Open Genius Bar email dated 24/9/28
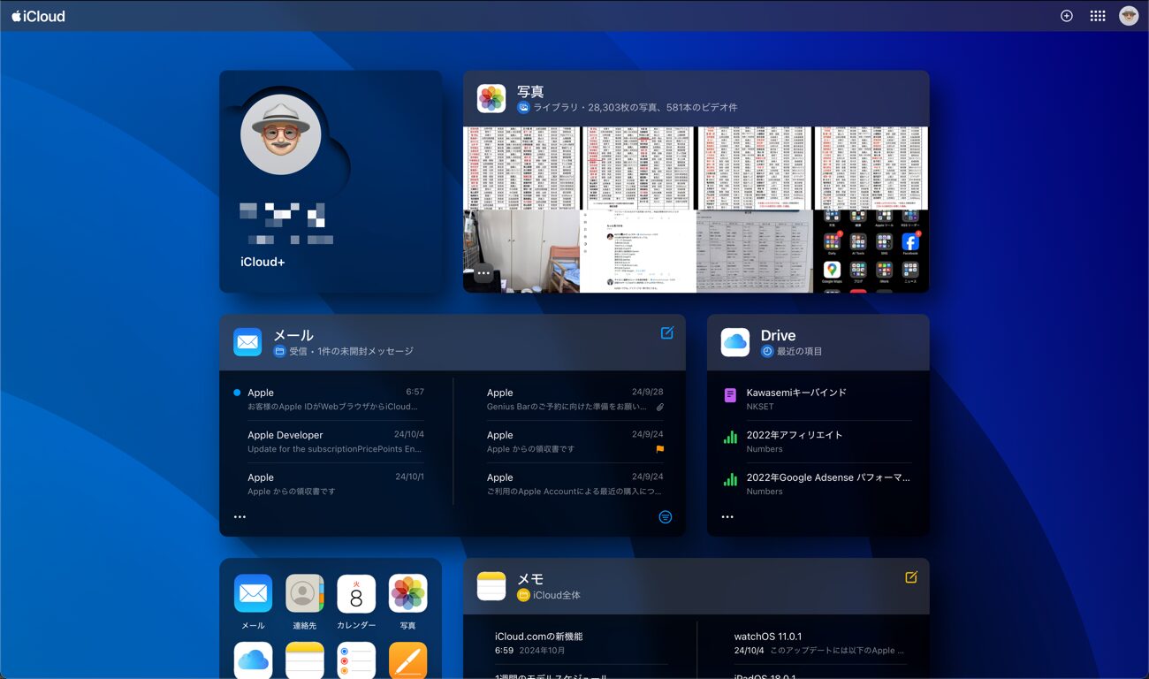Viewport: 1149px width, 679px height. 575,400
